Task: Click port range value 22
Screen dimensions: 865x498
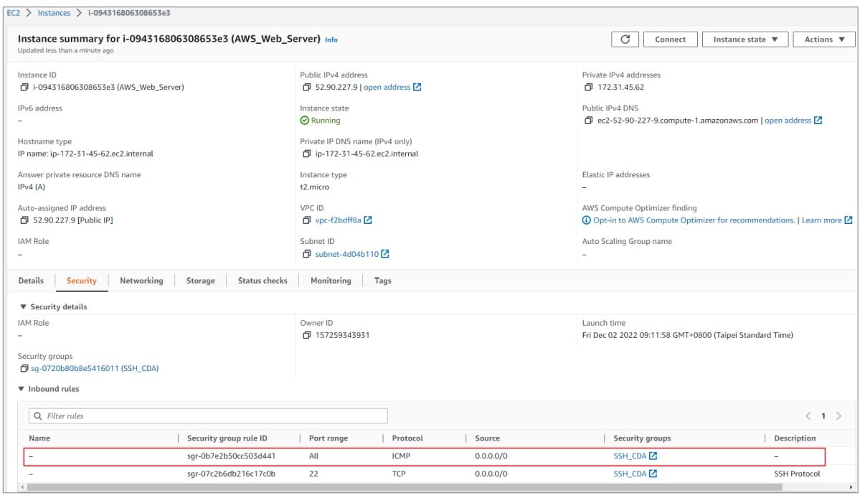Action: [x=313, y=474]
